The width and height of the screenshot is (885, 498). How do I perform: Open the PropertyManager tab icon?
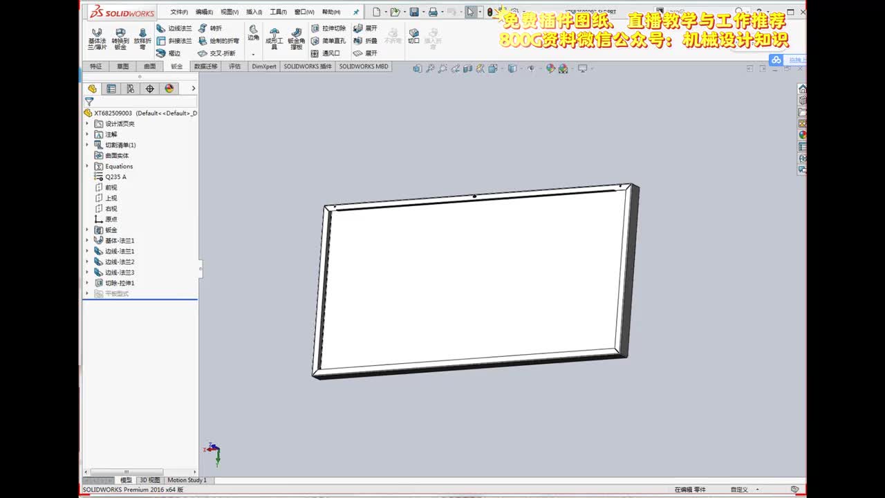(111, 89)
